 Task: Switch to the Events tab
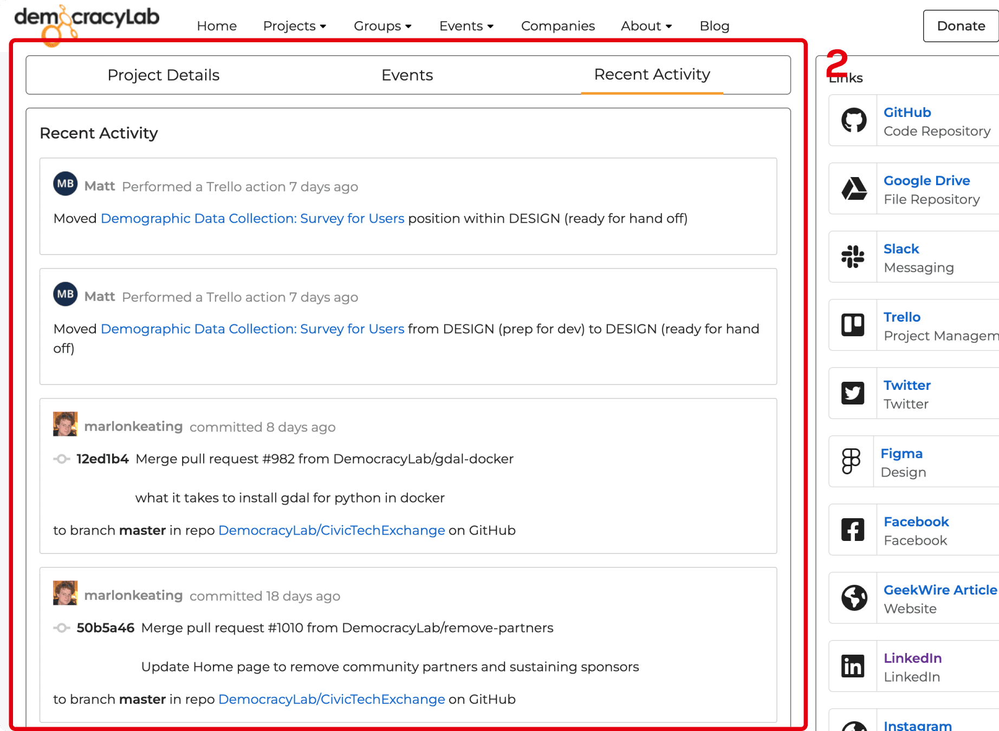click(407, 75)
